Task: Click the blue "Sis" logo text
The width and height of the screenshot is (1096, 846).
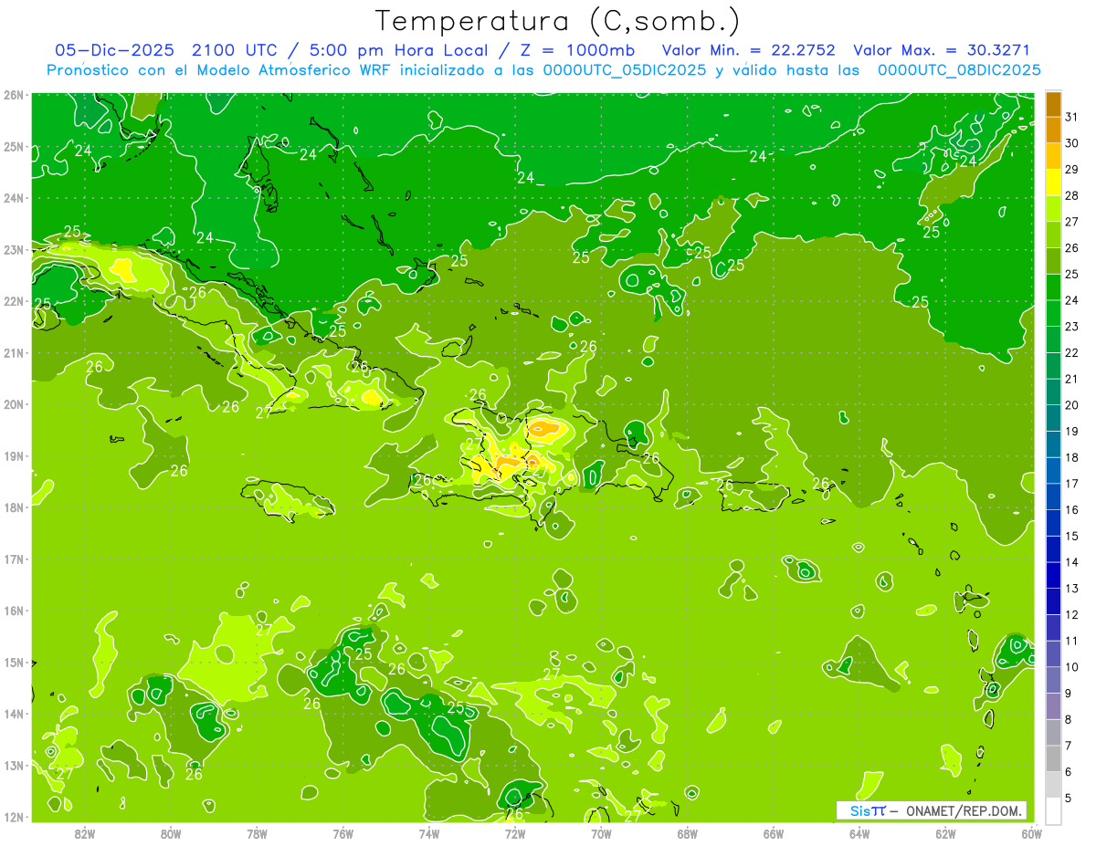Action: (x=859, y=810)
